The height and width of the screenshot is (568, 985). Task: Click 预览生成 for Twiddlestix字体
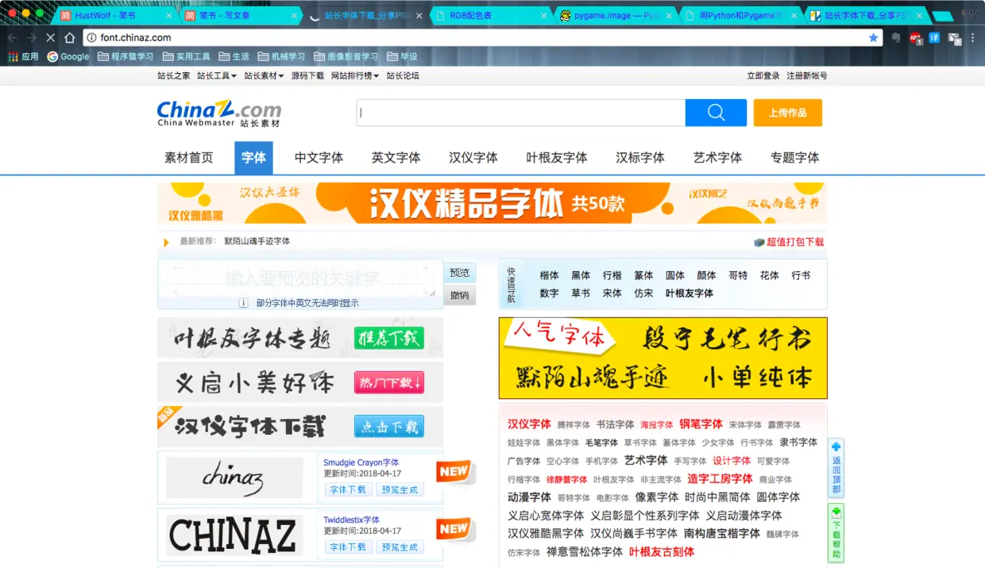(x=400, y=547)
